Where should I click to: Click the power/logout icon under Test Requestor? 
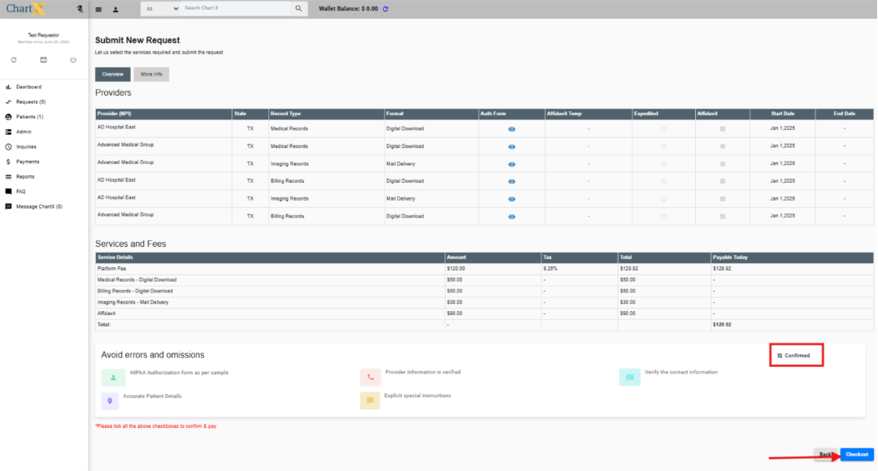coord(72,59)
